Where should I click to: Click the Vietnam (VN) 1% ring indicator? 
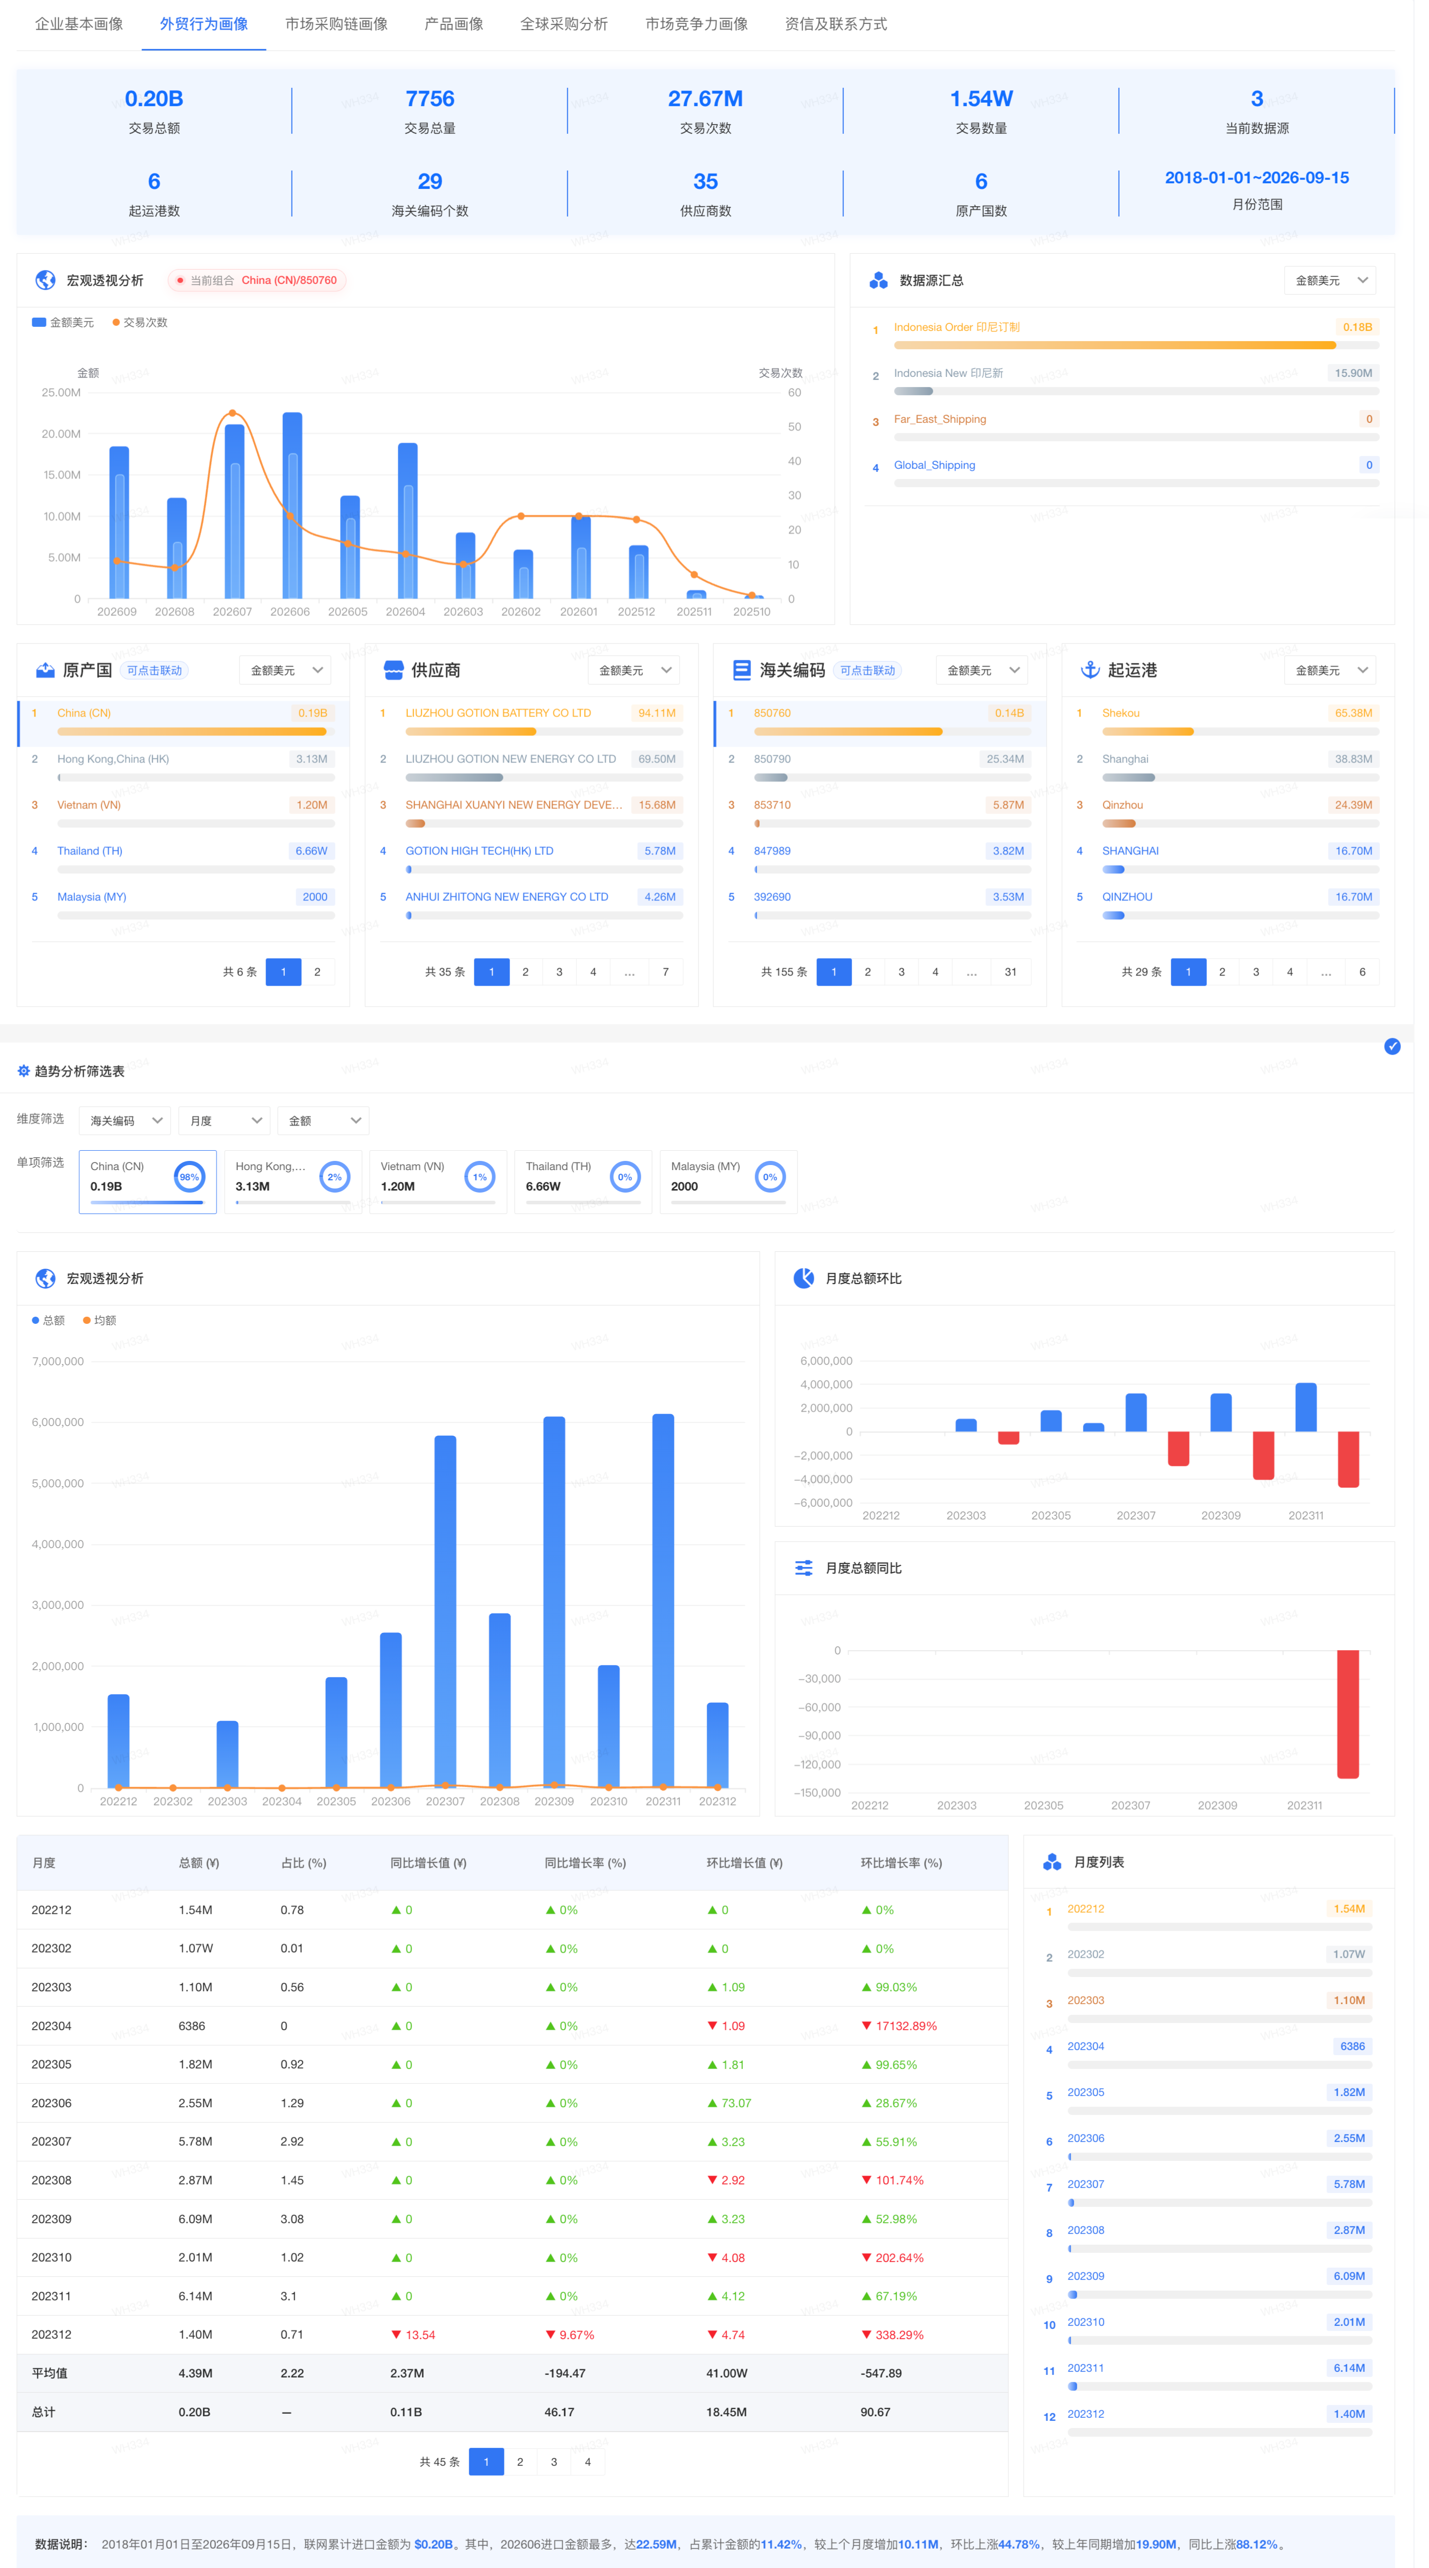(479, 1177)
